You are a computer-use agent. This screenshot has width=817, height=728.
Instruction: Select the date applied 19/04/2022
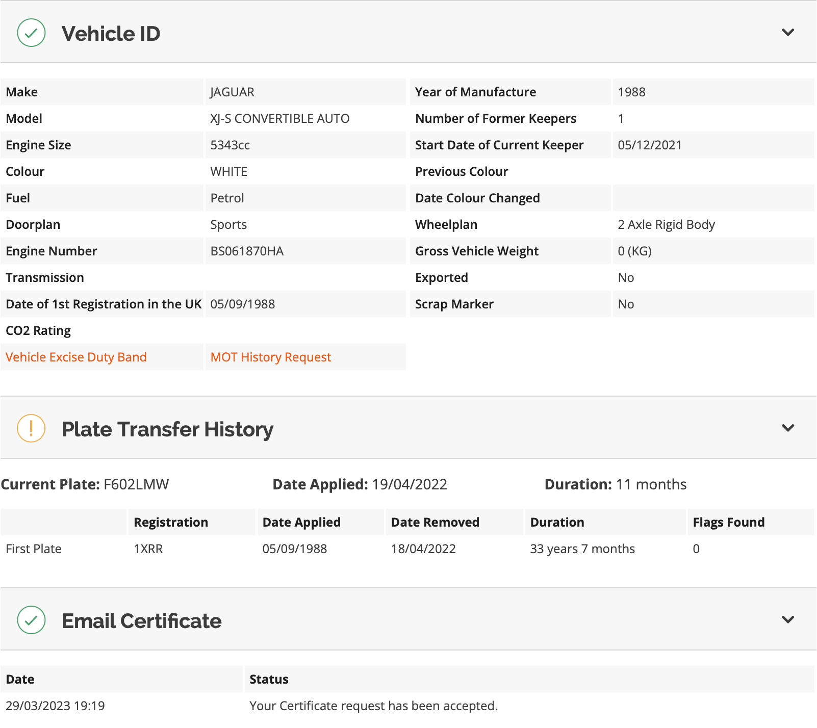click(x=410, y=484)
